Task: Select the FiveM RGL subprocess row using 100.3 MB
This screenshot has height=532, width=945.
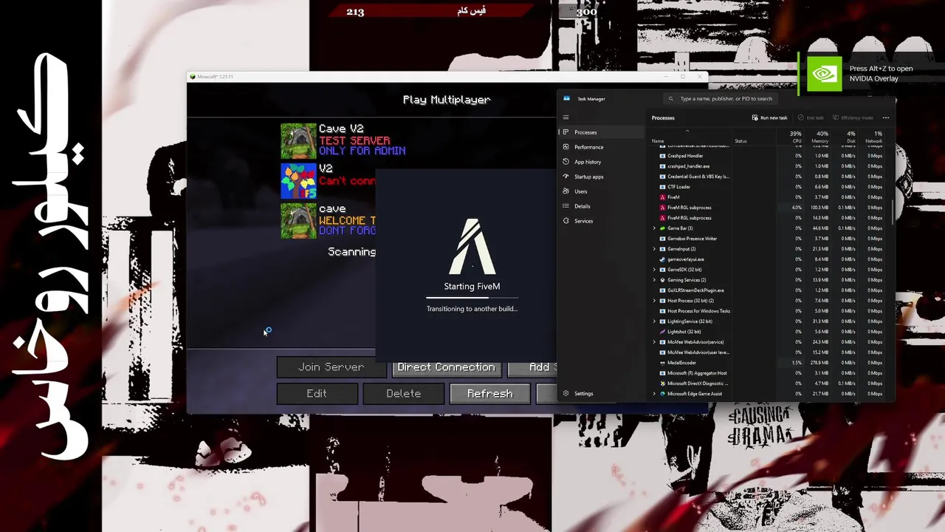Action: (x=768, y=208)
